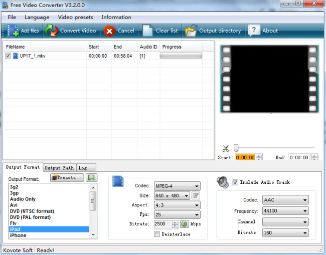Click the video Bitrate stepper arrows
Screen dimensions: 326x255
point(175,224)
